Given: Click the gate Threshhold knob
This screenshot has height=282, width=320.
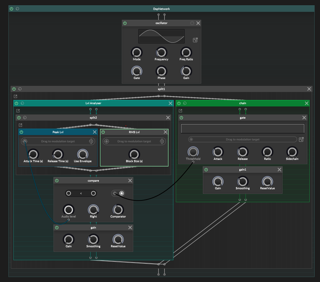Looking at the screenshot, I should (x=193, y=152).
